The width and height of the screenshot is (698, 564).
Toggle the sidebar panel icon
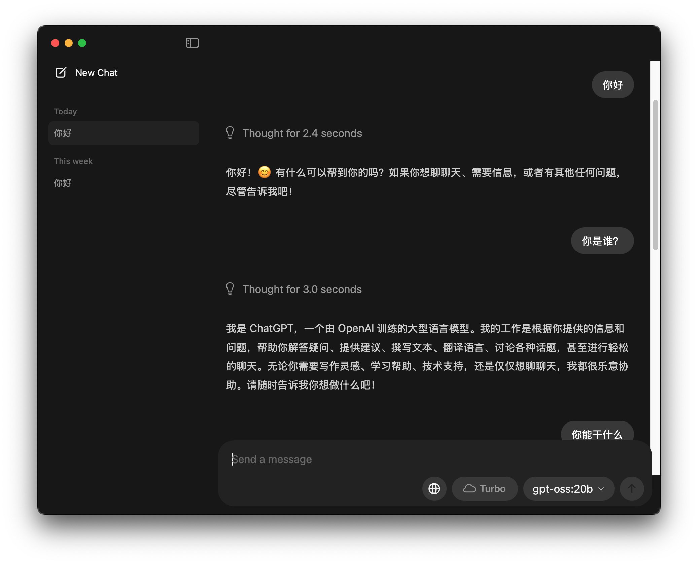192,43
